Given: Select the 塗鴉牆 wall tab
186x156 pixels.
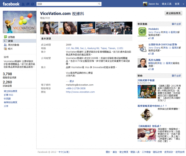Looking at the screenshot, I should point(11,37).
